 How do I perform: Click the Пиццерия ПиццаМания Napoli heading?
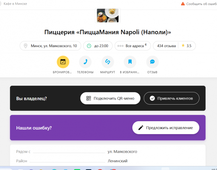point(108,32)
